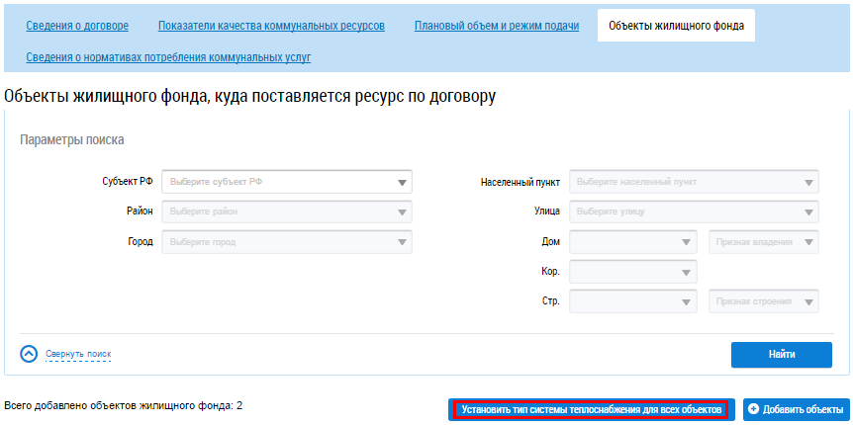Open Сведения о нормативах потребления коммунальных услуг
The height and width of the screenshot is (425, 853).
point(168,57)
